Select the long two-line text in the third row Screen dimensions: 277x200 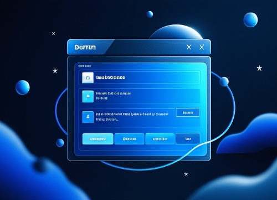click(132, 117)
